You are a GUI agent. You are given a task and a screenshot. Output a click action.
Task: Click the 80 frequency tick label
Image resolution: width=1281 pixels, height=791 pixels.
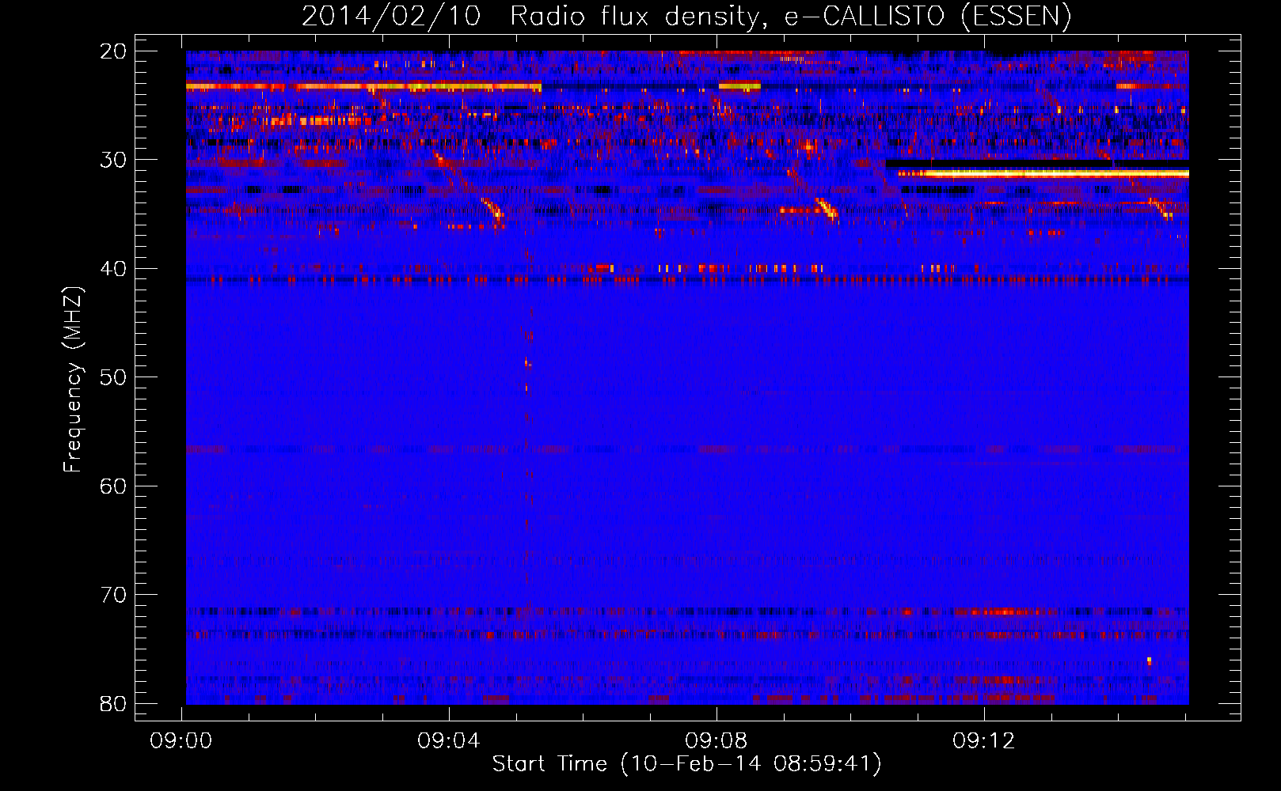[113, 703]
